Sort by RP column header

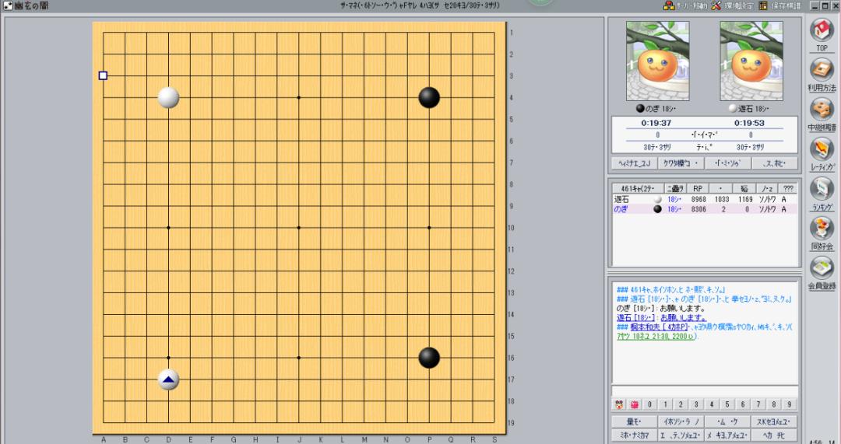(x=698, y=188)
